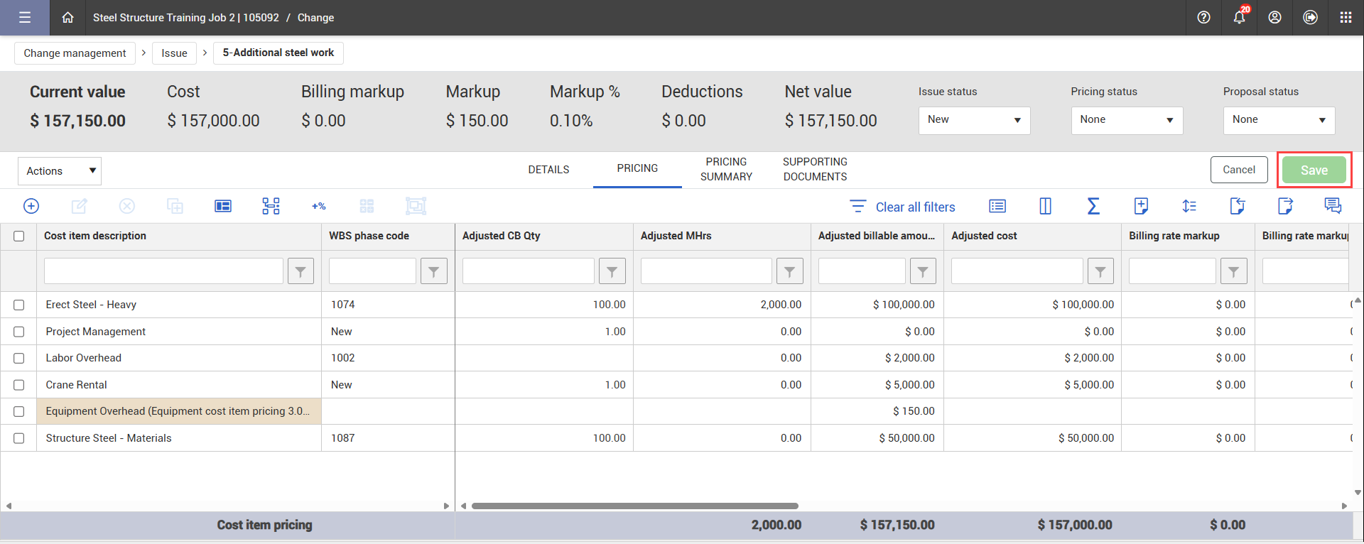This screenshot has height=544, width=1364.
Task: Expand the Pricing status dropdown
Action: pyautogui.click(x=1127, y=120)
